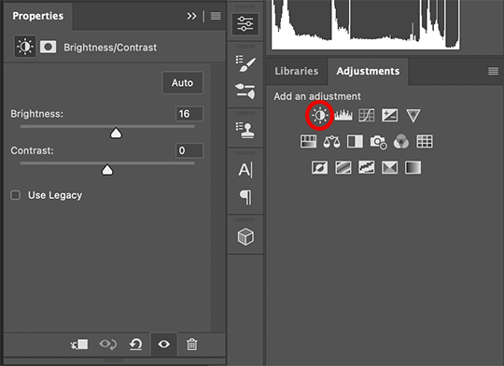
Task: Add a Channel Mixer adjustment
Action: click(401, 142)
